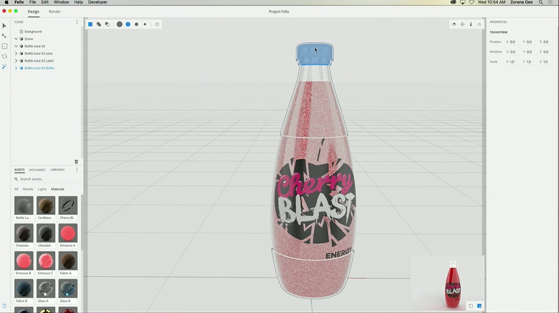Switch to the Render tab
559x313 pixels.
(x=55, y=12)
